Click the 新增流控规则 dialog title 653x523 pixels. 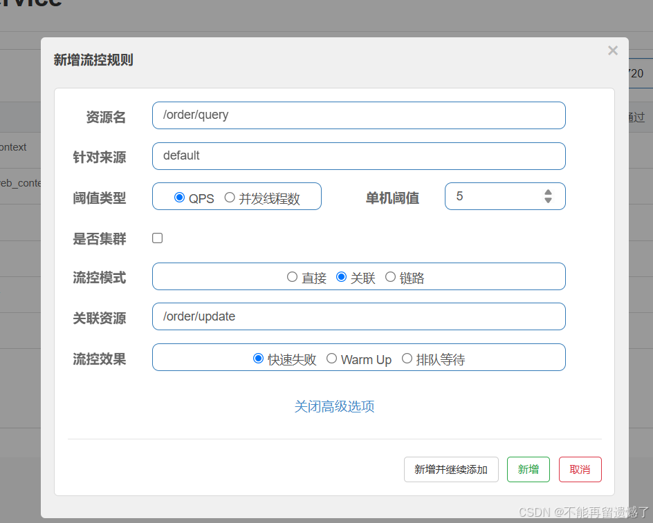[x=93, y=60]
